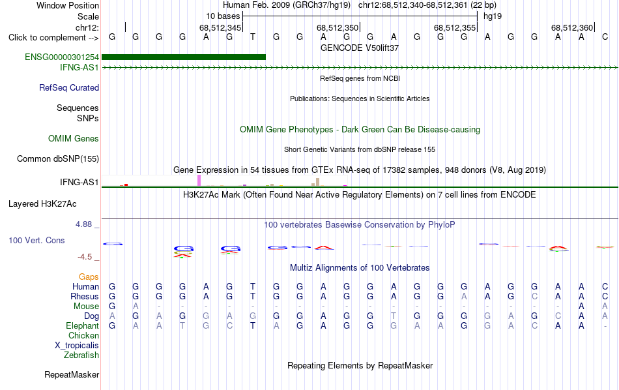
Task: Select the Zebrafish alignment row label
Action: click(x=81, y=355)
